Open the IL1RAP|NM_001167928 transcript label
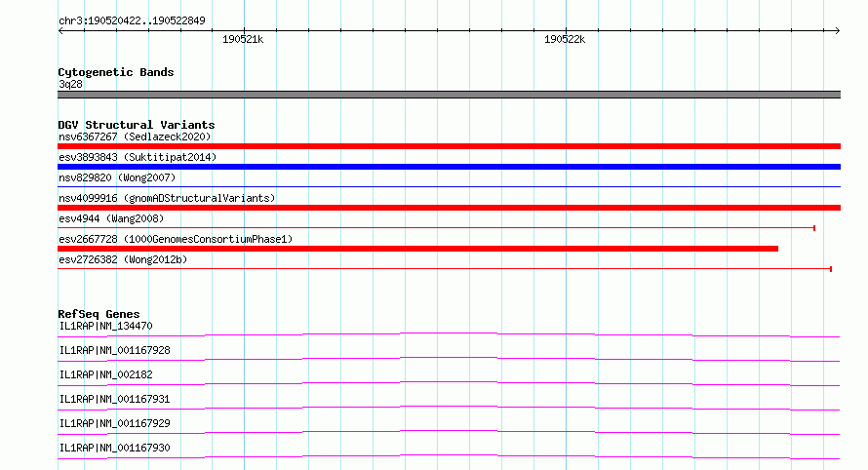The width and height of the screenshot is (868, 470). [x=114, y=350]
